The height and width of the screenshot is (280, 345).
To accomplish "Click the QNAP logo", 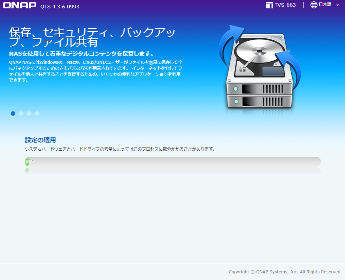I will (20, 5).
